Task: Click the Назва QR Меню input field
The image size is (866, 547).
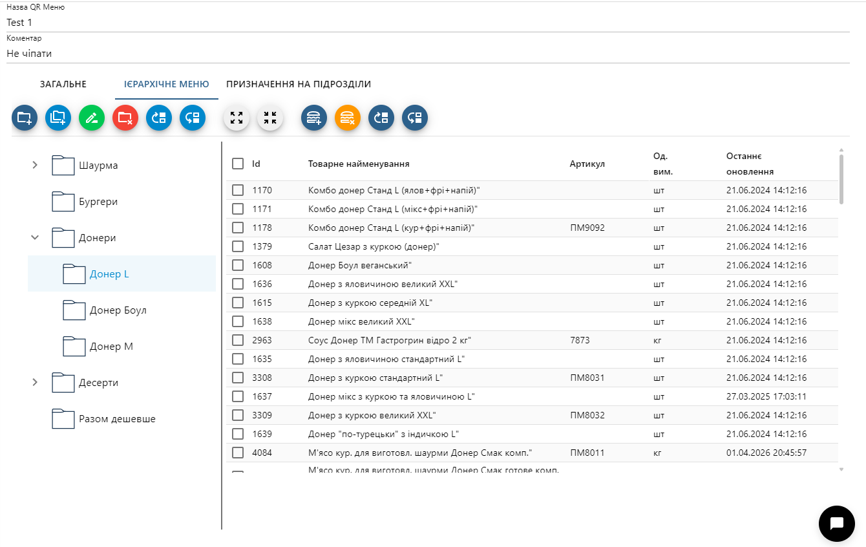Action: [x=427, y=23]
